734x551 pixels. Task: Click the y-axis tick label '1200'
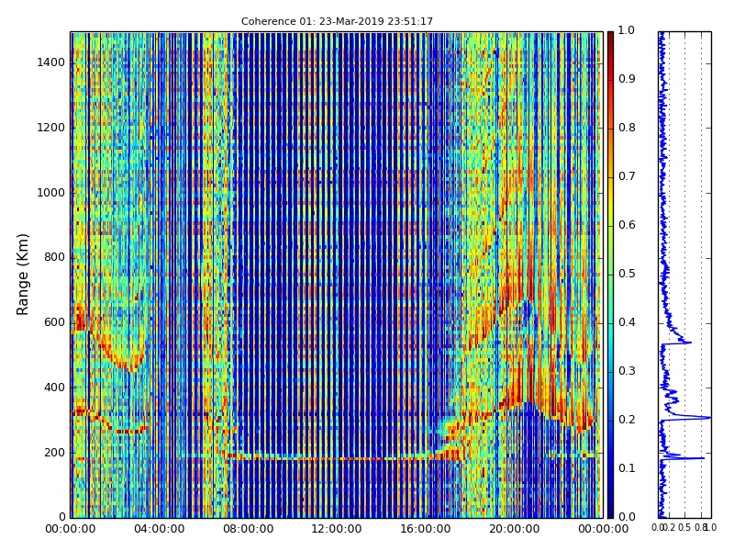coord(51,128)
